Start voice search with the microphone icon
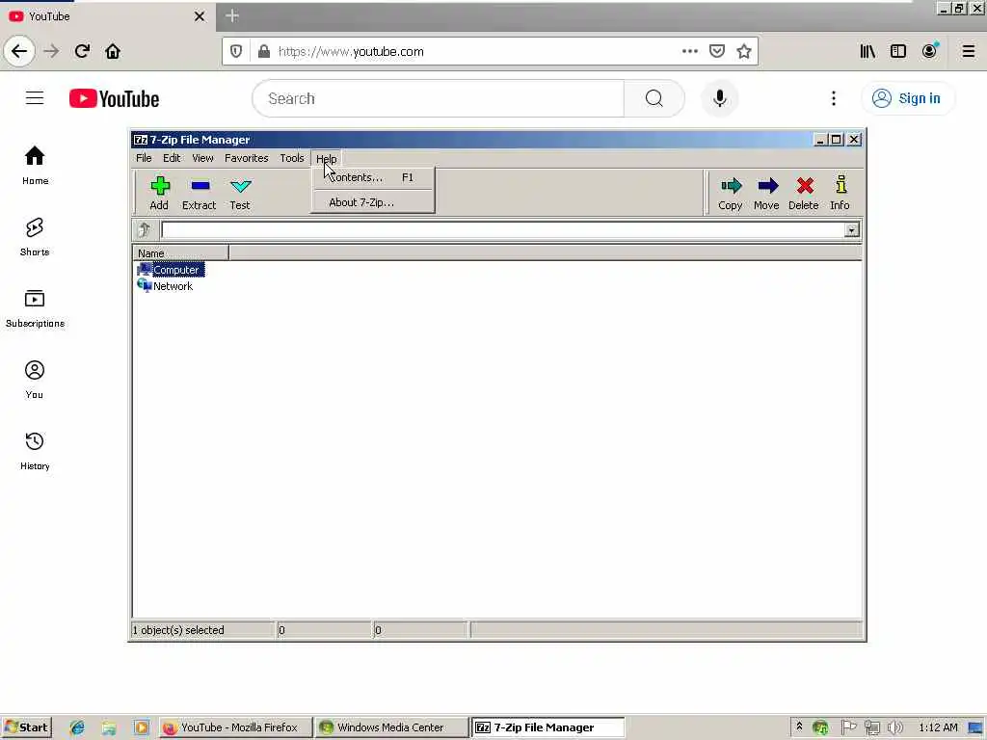This screenshot has width=987, height=740. tap(719, 98)
